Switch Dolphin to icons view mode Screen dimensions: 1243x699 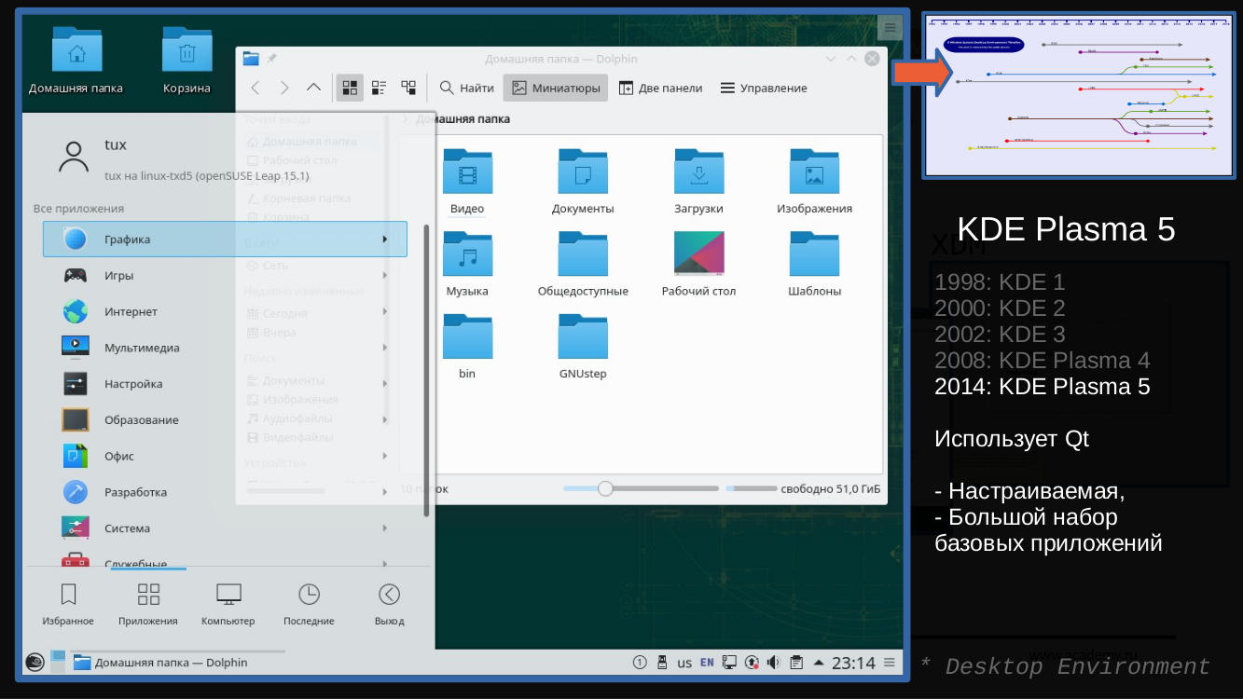pos(350,88)
